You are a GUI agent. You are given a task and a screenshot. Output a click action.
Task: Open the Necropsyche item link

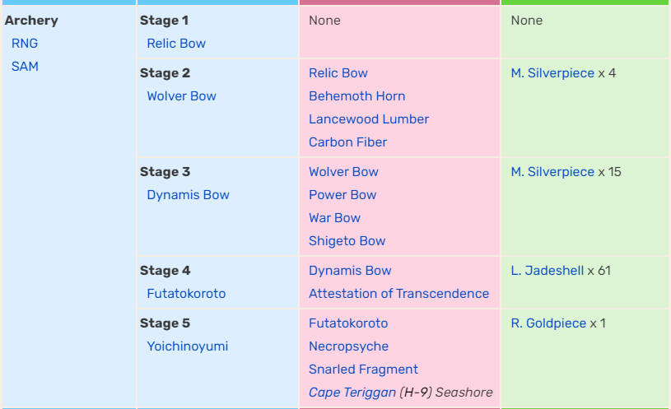(349, 346)
